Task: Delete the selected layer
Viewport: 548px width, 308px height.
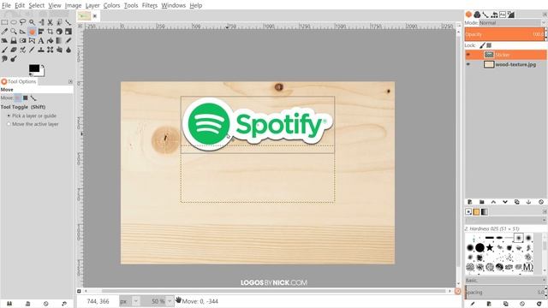Action: [541, 202]
